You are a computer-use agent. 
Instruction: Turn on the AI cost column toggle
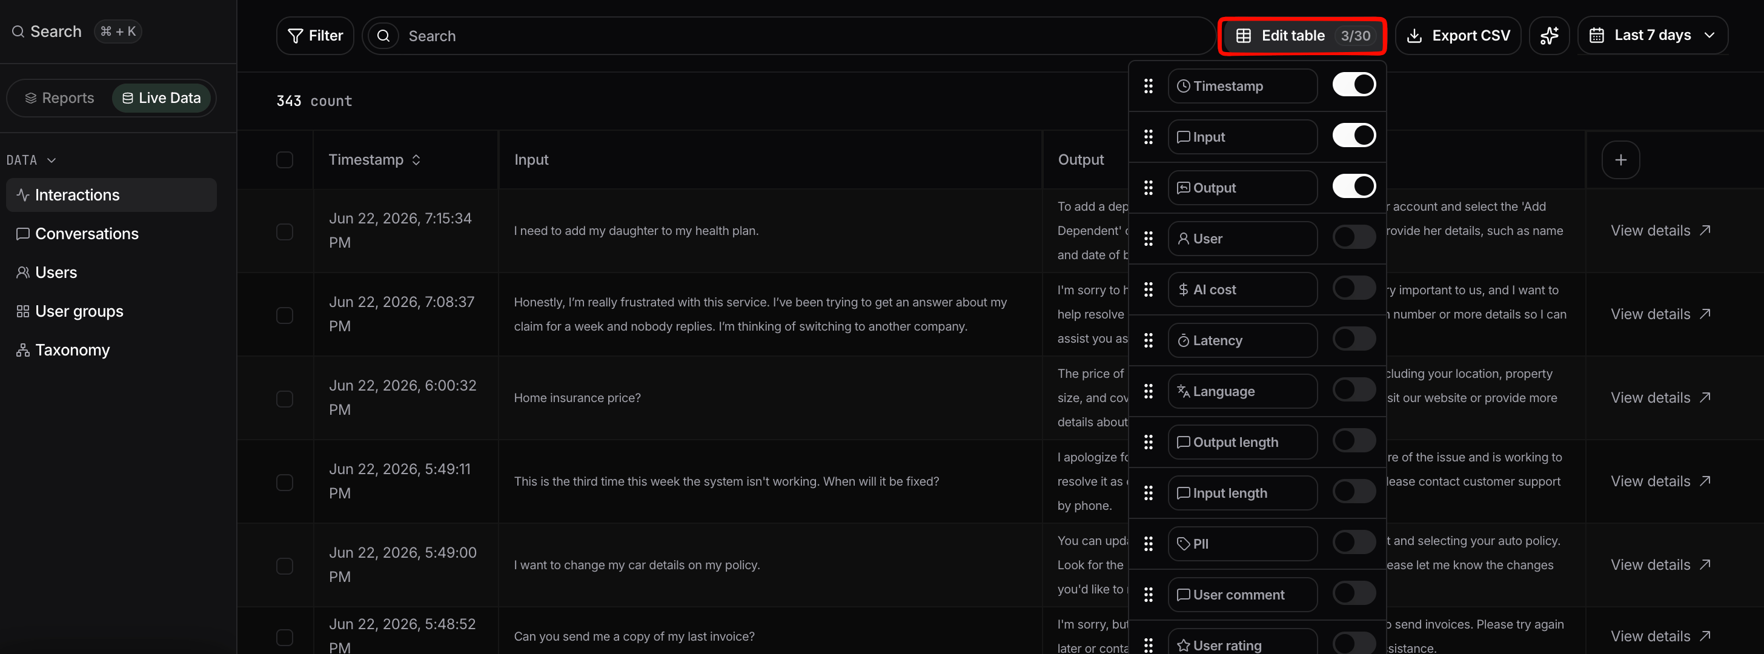point(1354,288)
